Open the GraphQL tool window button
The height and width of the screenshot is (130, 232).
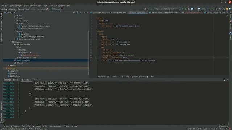click(x=26, y=126)
